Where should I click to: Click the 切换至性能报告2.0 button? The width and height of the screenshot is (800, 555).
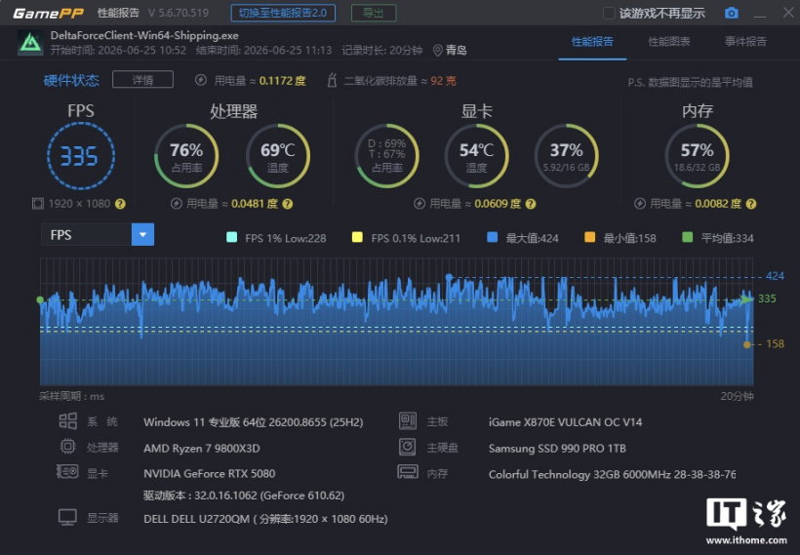point(283,13)
